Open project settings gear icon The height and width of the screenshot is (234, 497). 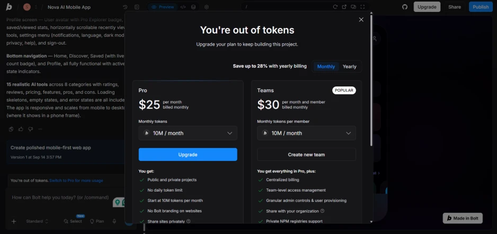click(206, 7)
